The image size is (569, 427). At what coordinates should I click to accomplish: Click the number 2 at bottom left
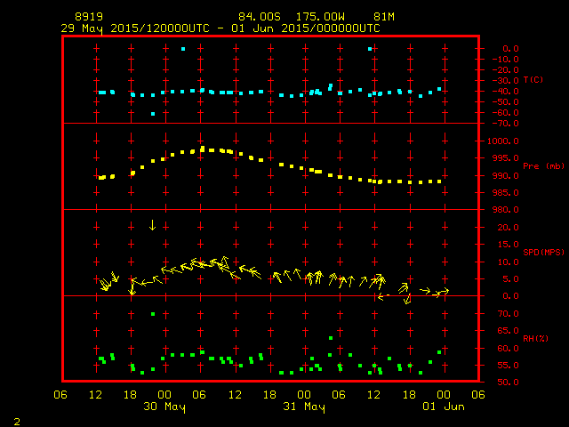coord(17,422)
